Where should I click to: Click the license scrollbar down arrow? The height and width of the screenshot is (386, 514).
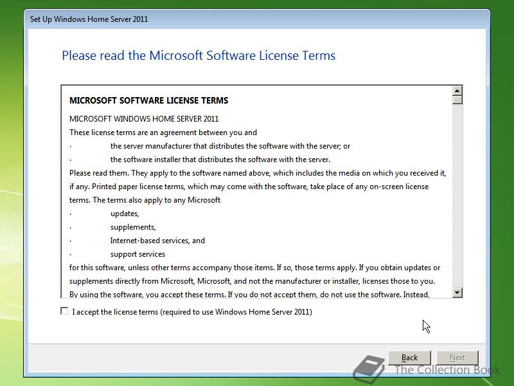pyautogui.click(x=457, y=292)
